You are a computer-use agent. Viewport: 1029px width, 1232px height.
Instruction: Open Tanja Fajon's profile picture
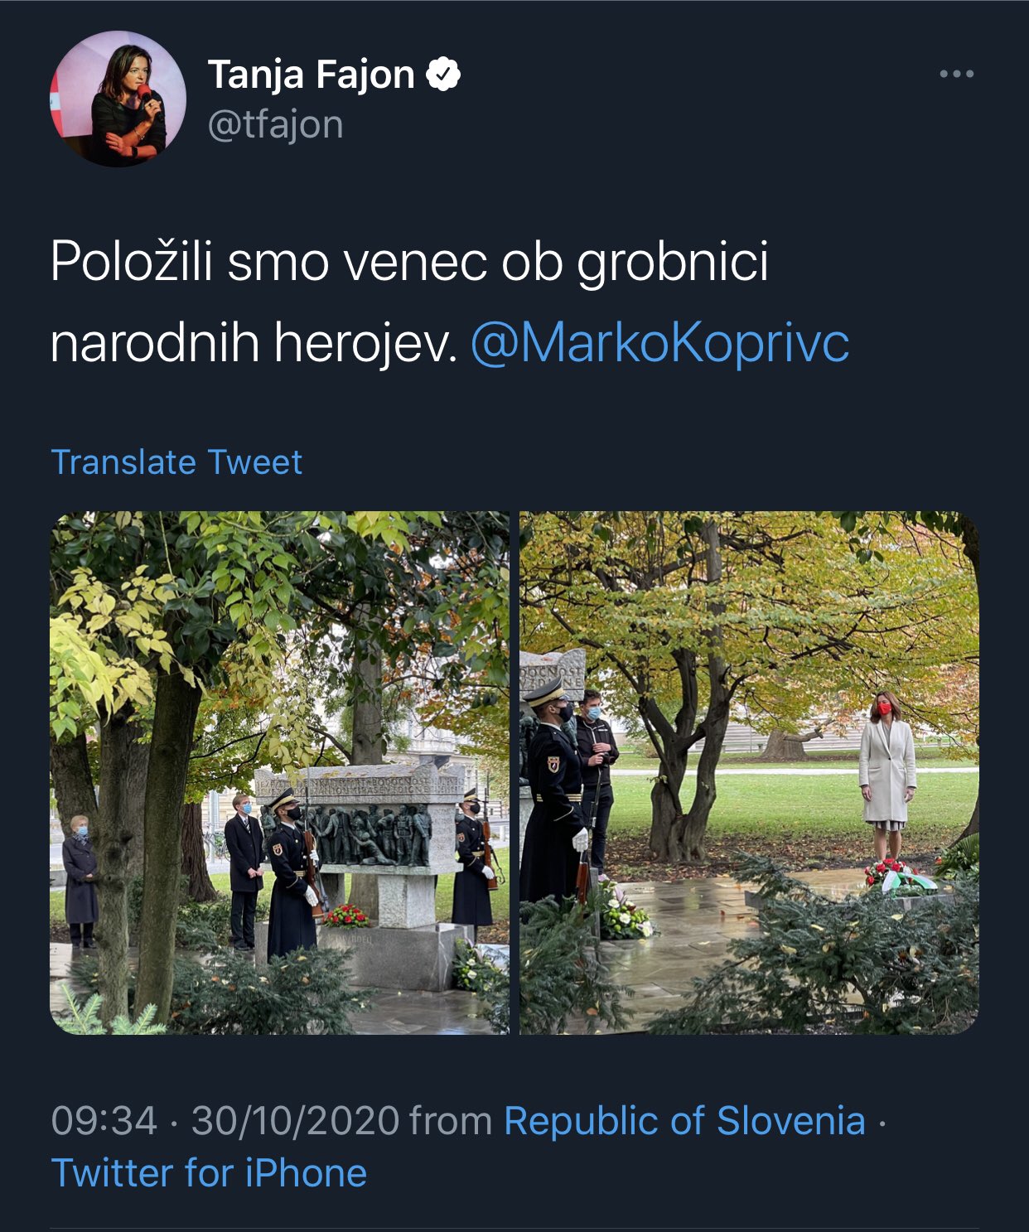(x=118, y=99)
